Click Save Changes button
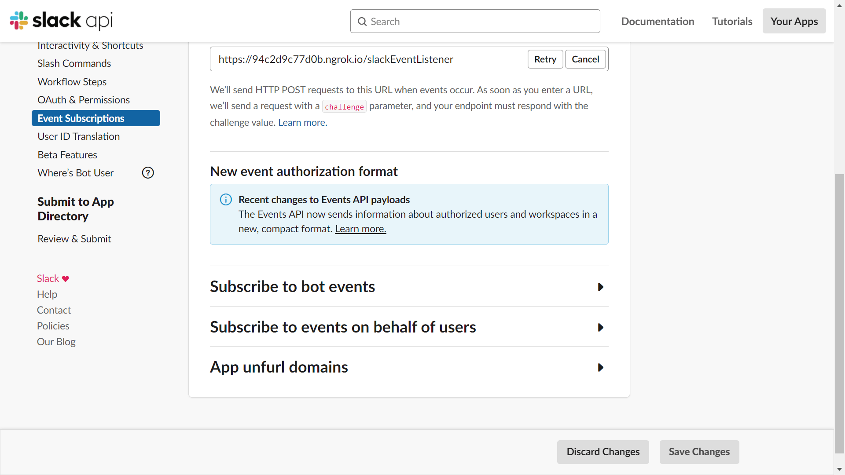This screenshot has width=845, height=475. [699, 452]
